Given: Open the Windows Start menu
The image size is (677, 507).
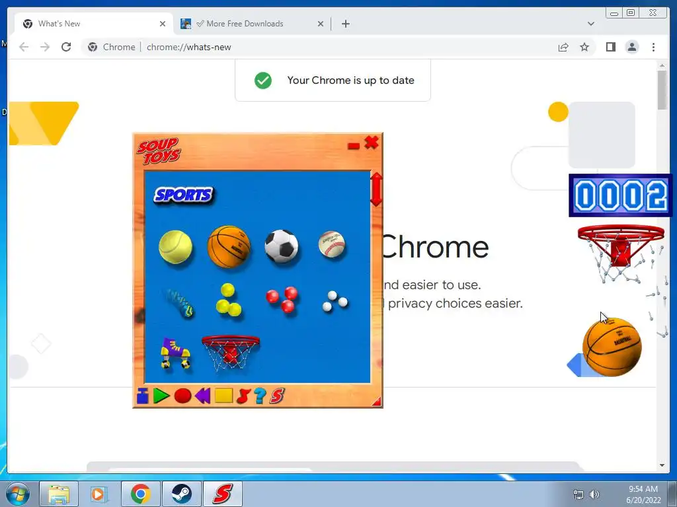Looking at the screenshot, I should coord(18,494).
